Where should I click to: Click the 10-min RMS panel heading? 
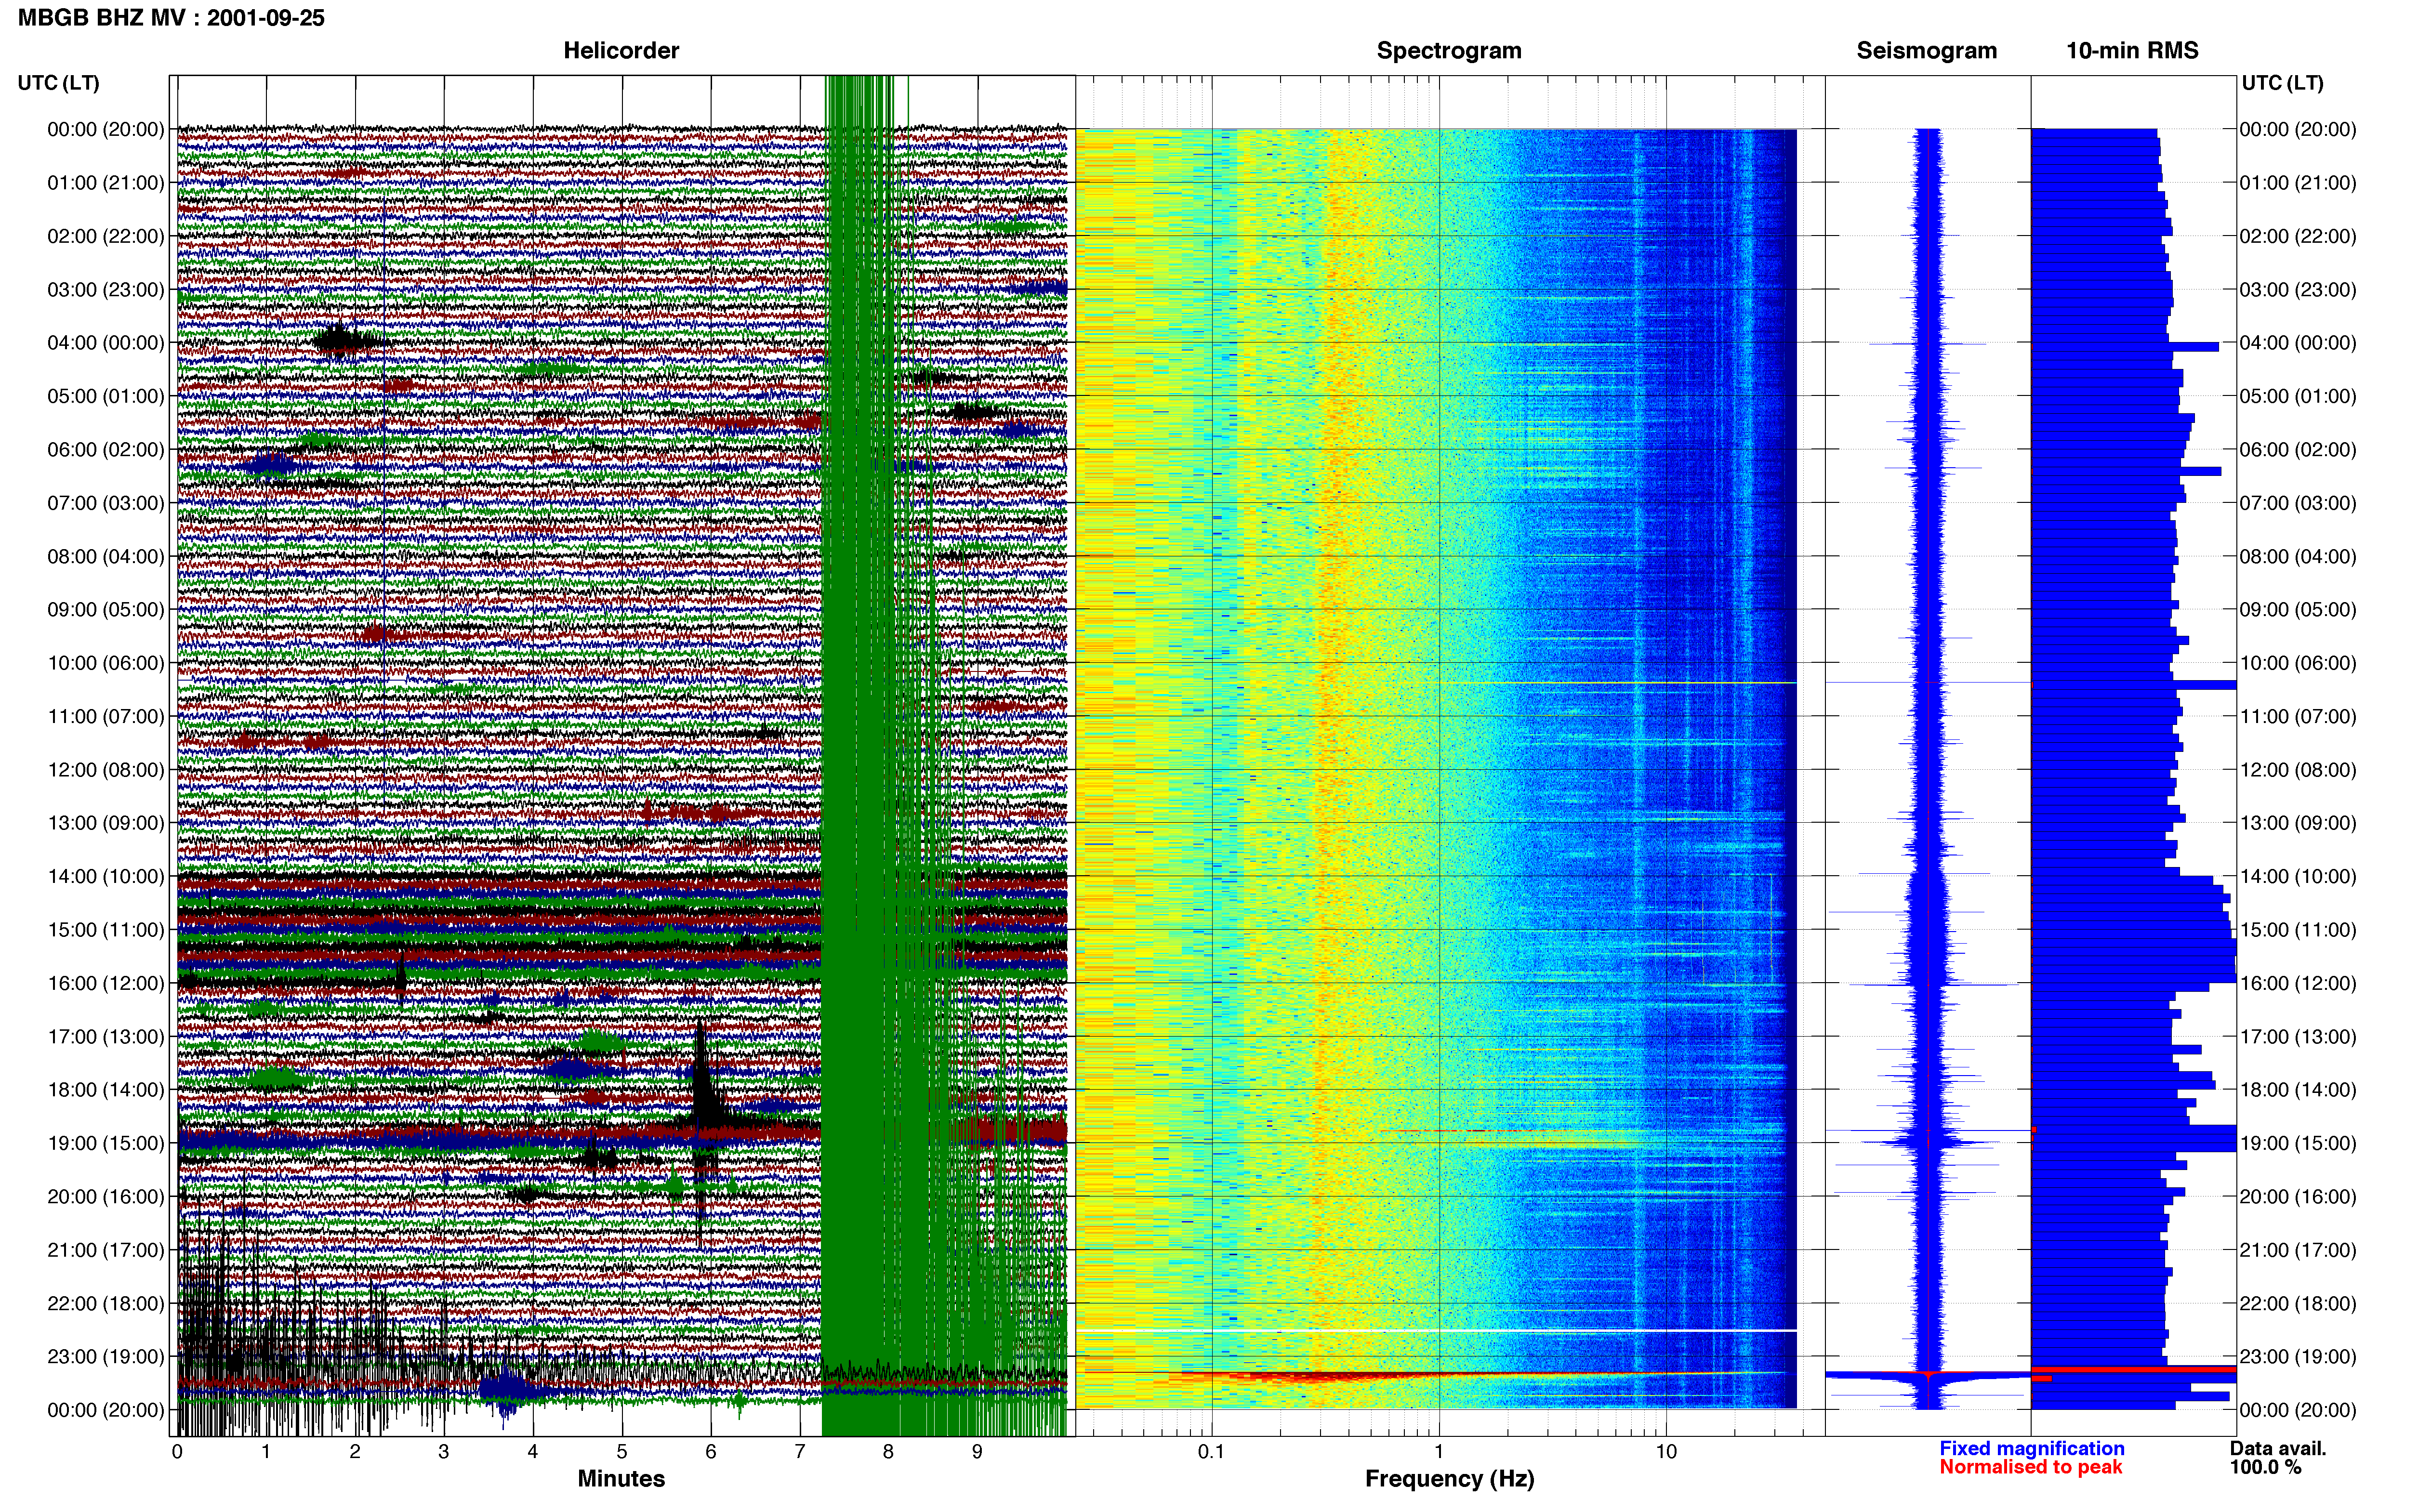[x=2132, y=51]
